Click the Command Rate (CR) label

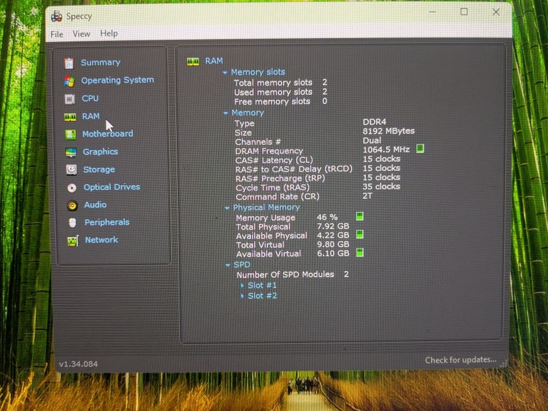click(277, 197)
